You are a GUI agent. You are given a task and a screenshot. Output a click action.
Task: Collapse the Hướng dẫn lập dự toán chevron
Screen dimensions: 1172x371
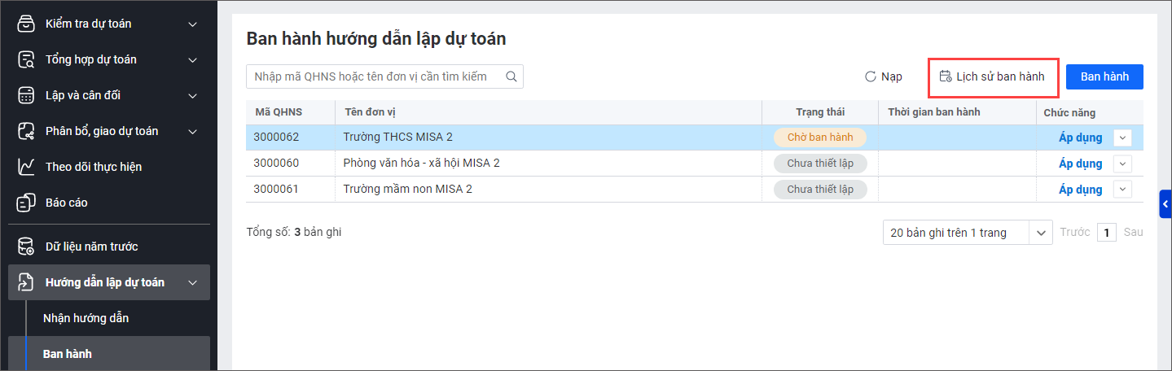pyautogui.click(x=193, y=282)
